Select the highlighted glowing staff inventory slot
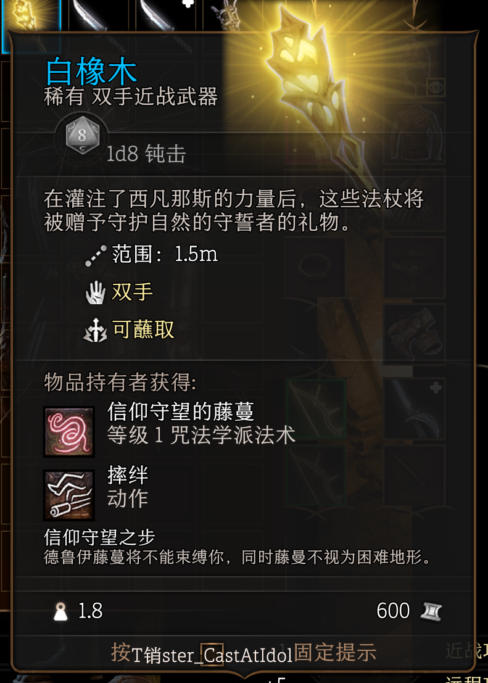Screen dimensions: 488x683 coord(30,26)
